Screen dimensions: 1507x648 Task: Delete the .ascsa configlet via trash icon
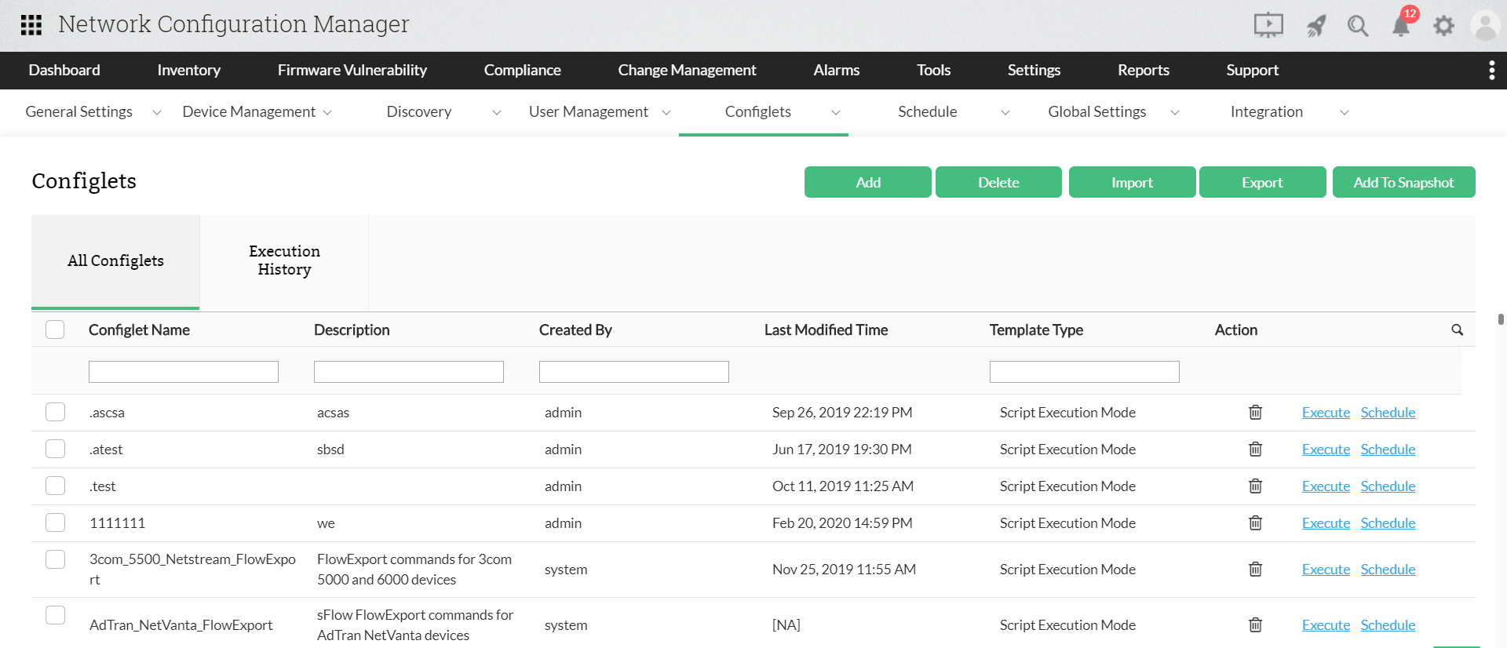1256,412
